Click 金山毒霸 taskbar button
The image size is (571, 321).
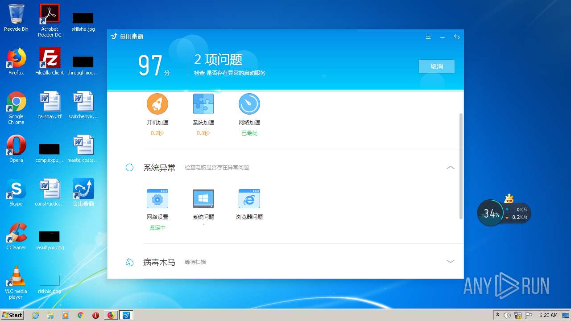(126, 315)
